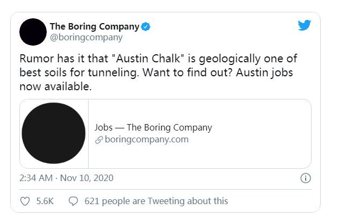Click the tweet text starting with Rumor
The width and height of the screenshot is (339, 224).
158,73
